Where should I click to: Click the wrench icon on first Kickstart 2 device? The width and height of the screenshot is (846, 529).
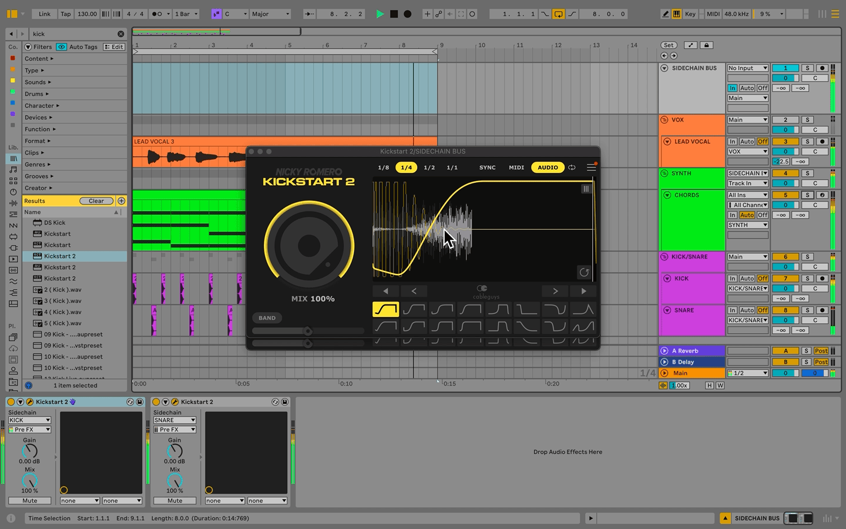coord(29,402)
